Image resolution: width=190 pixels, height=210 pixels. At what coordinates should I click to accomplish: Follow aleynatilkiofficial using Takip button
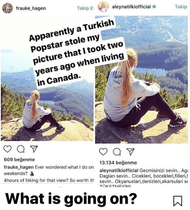(181, 7)
